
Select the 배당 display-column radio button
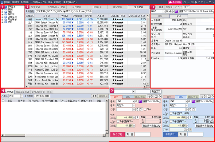57,11
